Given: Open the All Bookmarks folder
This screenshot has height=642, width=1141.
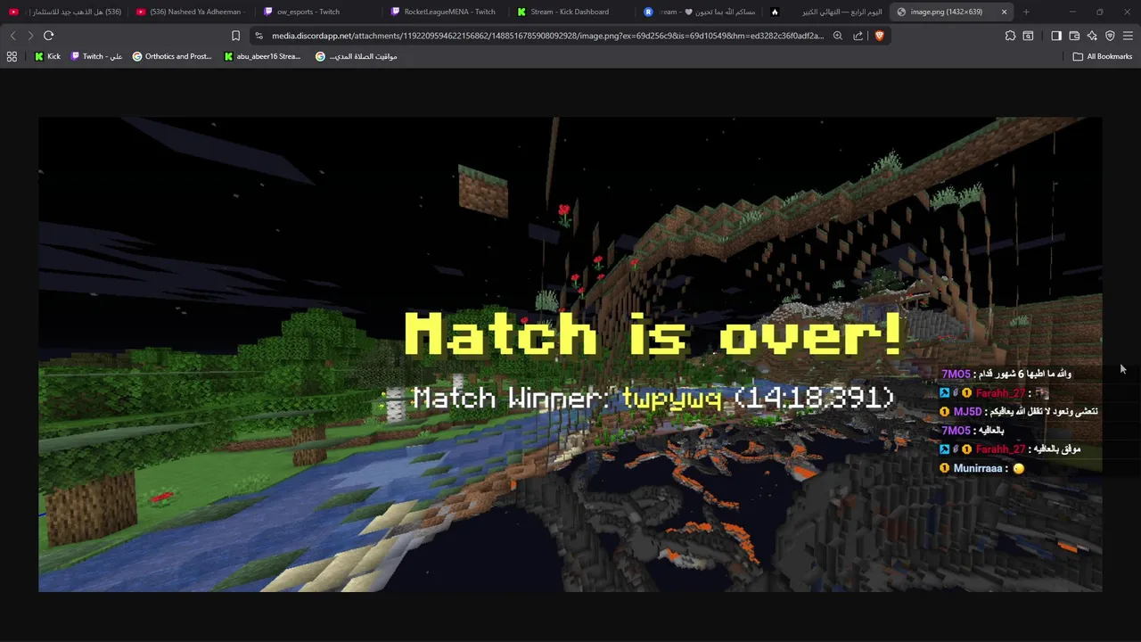Looking at the screenshot, I should tap(1103, 56).
